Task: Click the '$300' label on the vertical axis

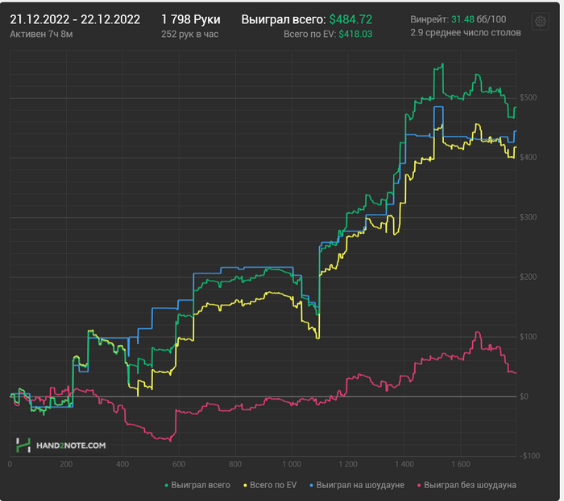Action: click(528, 217)
